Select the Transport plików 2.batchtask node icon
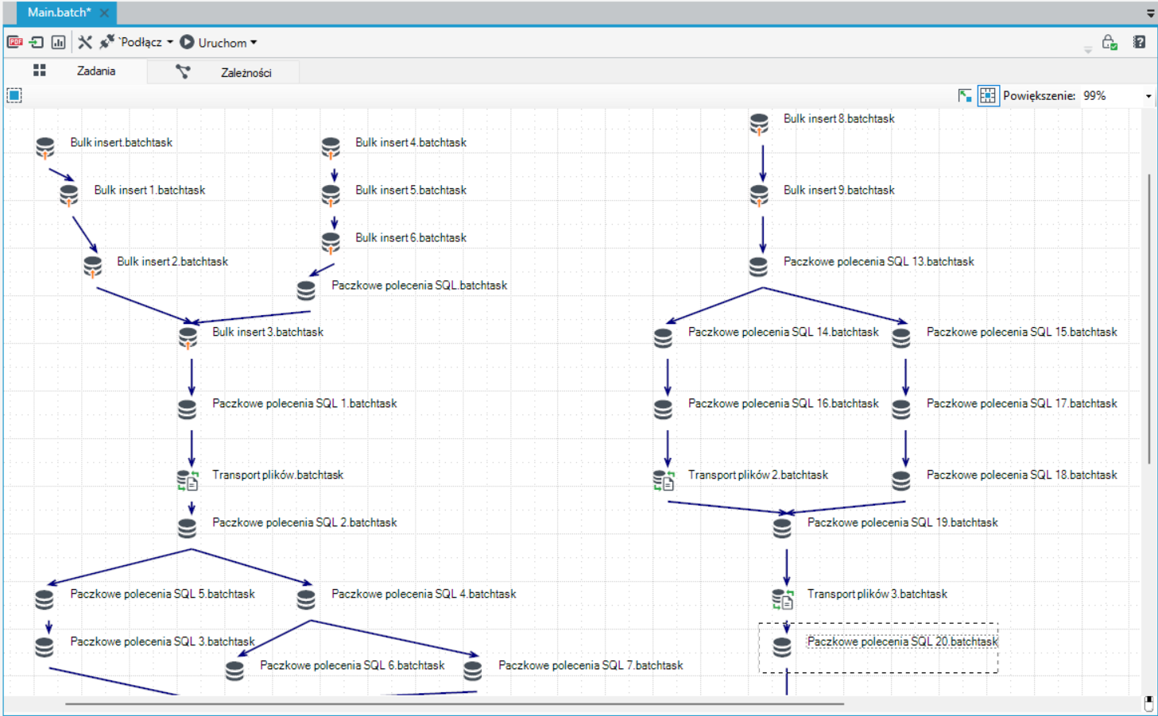The height and width of the screenshot is (716, 1158). pyautogui.click(x=664, y=480)
